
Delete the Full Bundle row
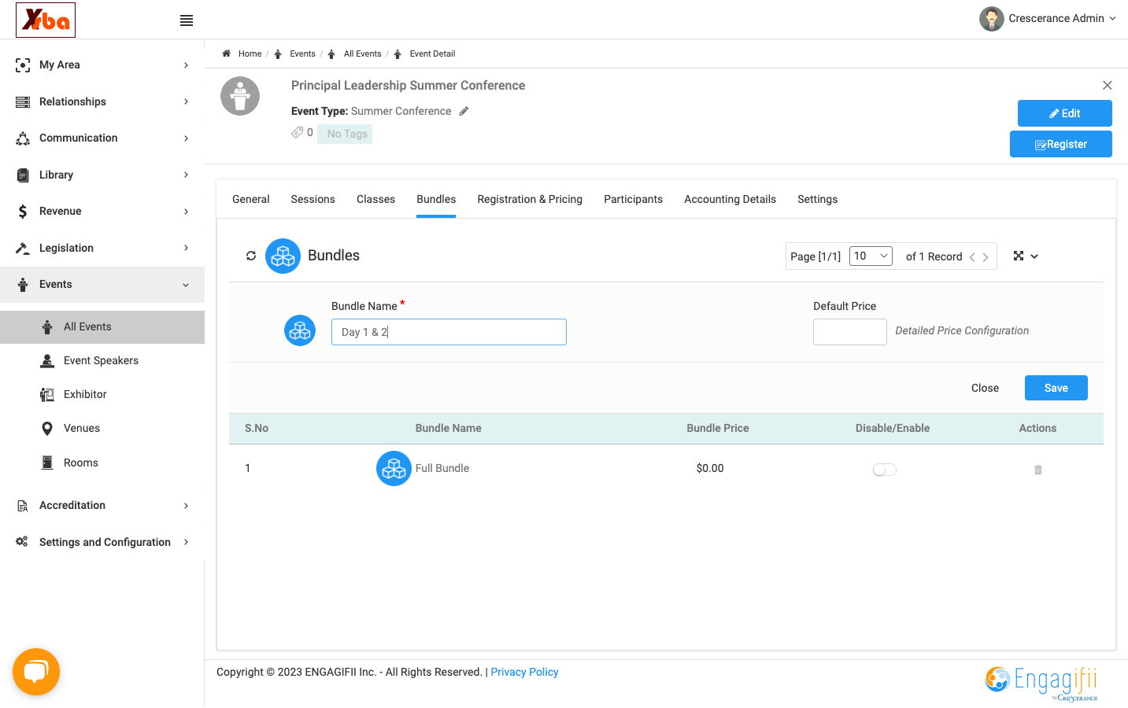pyautogui.click(x=1038, y=470)
